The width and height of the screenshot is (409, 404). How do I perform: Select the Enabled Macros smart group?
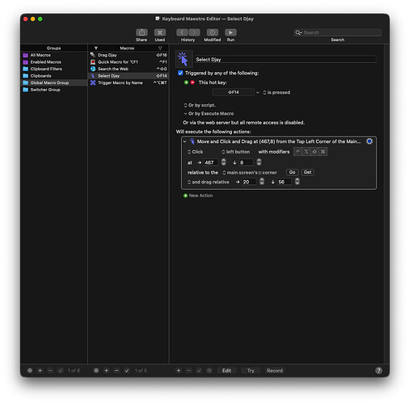(x=54, y=62)
